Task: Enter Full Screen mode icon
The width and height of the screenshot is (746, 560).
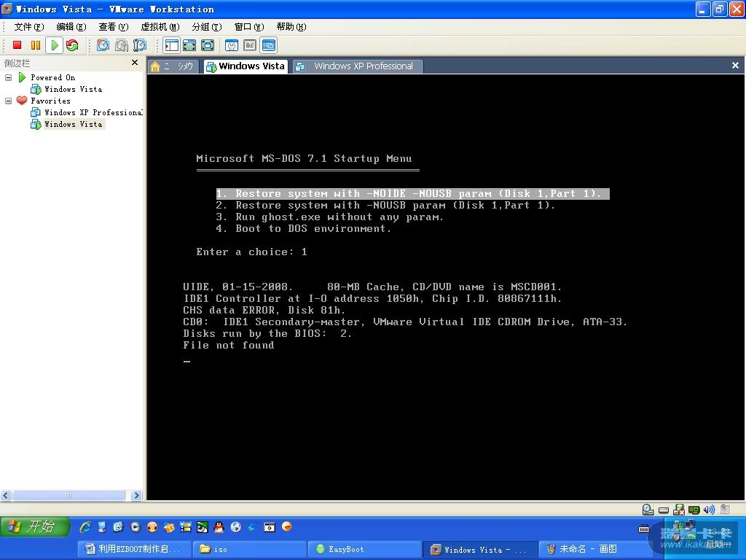Action: (208, 45)
